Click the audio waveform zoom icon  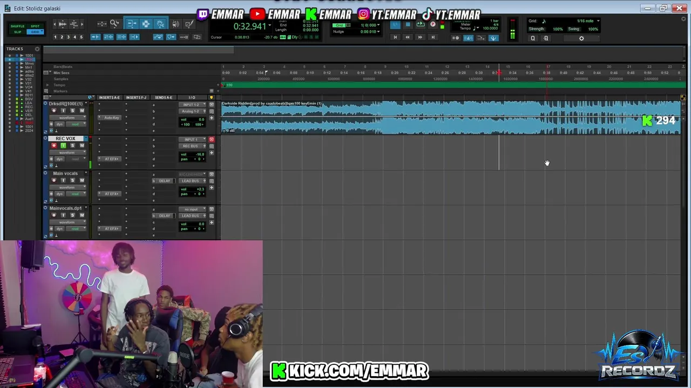coord(62,24)
